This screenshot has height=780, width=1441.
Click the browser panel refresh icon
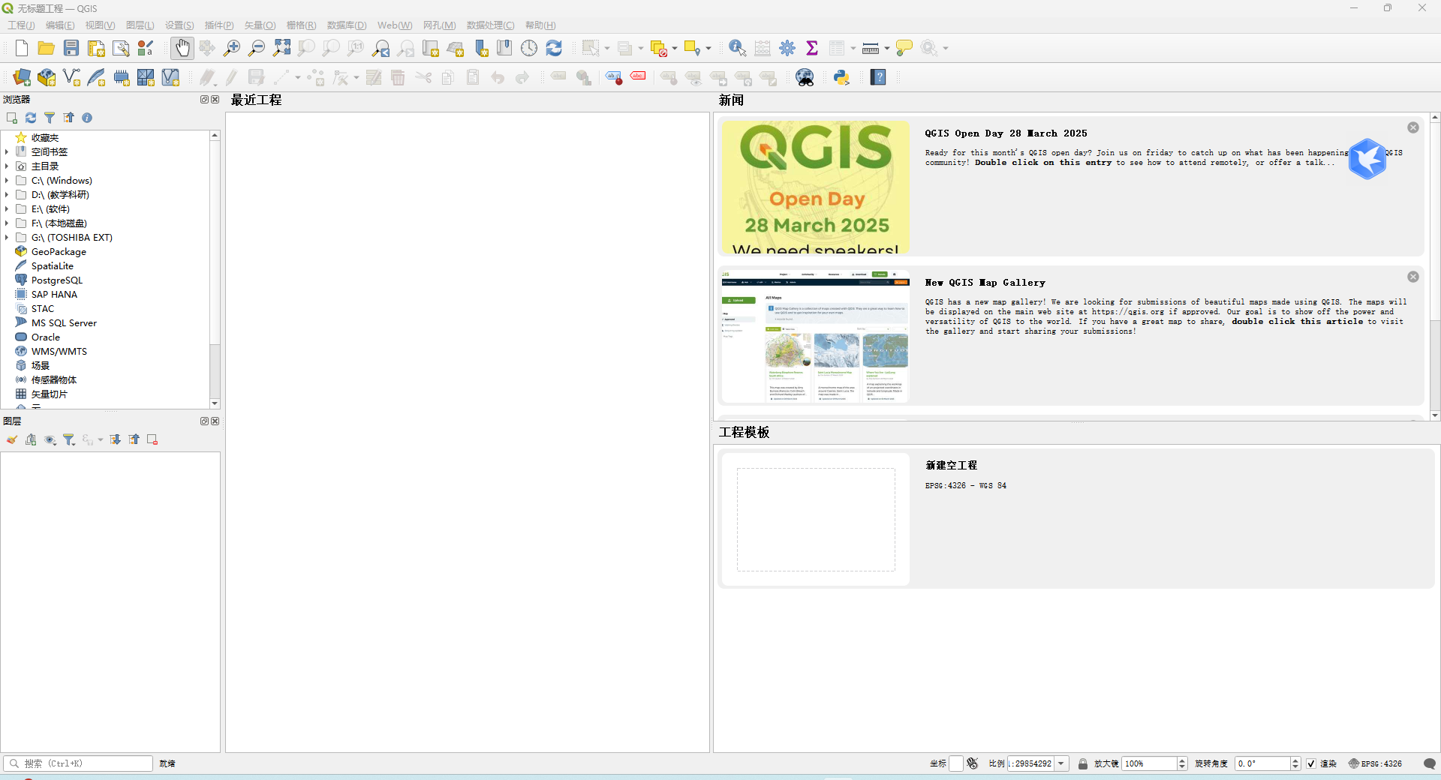(31, 118)
